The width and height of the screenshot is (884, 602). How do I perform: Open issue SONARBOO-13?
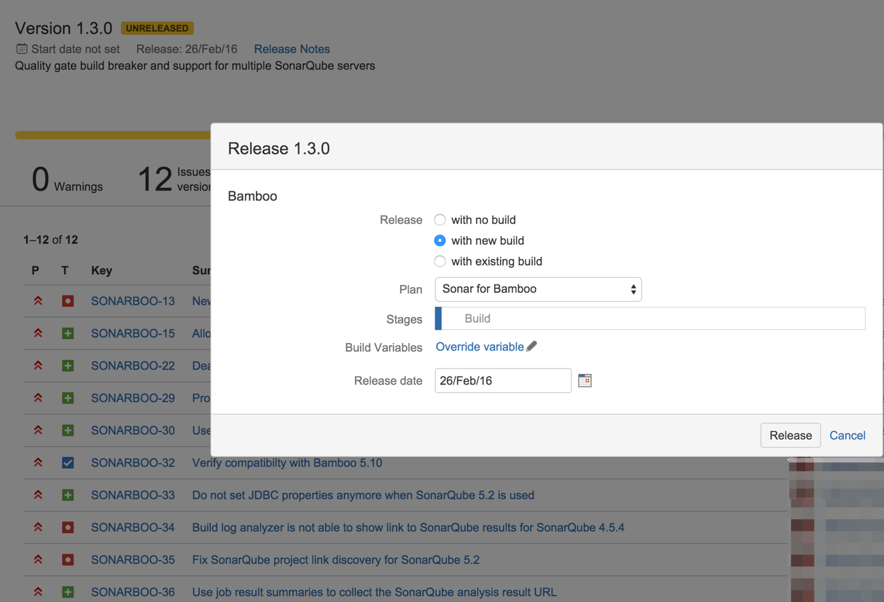pyautogui.click(x=133, y=301)
